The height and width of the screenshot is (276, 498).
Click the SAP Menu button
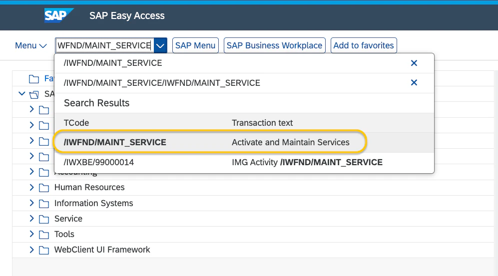pos(195,45)
